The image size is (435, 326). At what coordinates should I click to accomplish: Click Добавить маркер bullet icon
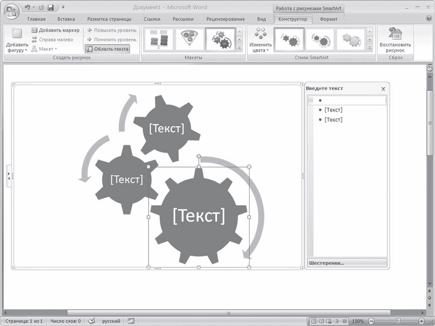[x=34, y=30]
